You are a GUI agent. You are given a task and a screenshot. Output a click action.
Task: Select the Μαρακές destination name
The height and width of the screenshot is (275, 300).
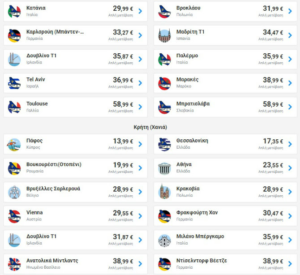coord(187,80)
